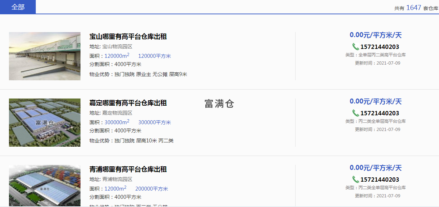The width and height of the screenshot is (439, 207).
Task: Click the 嘉定 listing's 0.00元/平方米/天 price
Action: (x=375, y=101)
